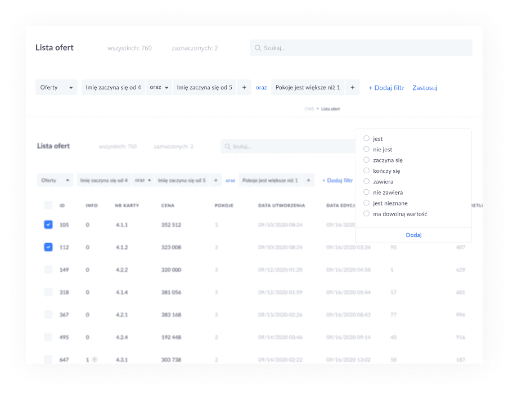Pick the 'ma dowolną wartość' radio option
513x394 pixels.
point(367,214)
